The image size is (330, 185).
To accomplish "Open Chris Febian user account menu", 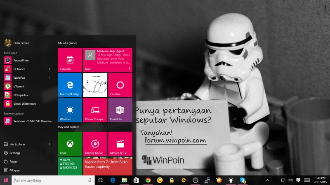I will 17,43.
